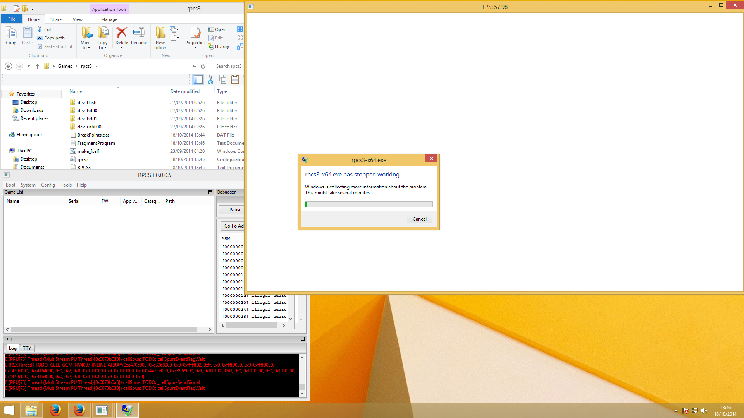The width and height of the screenshot is (744, 418).
Task: Click the scissors cut icon in the toolbar
Action: 210,80
